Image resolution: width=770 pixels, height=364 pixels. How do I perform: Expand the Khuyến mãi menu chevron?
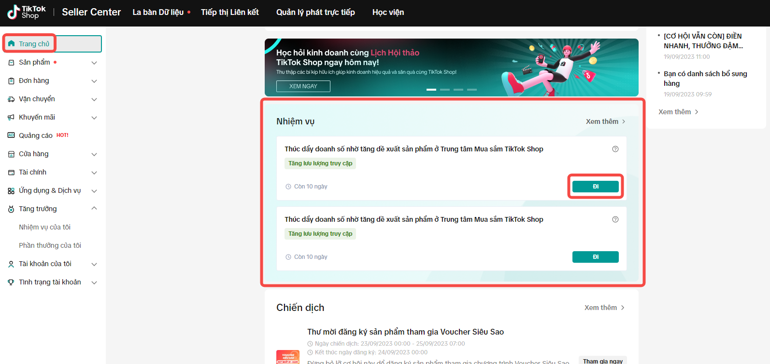tap(94, 118)
